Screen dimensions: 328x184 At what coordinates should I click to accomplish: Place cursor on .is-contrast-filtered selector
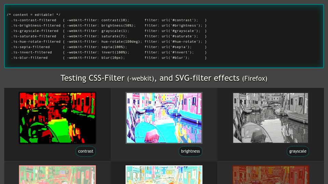(x=33, y=20)
